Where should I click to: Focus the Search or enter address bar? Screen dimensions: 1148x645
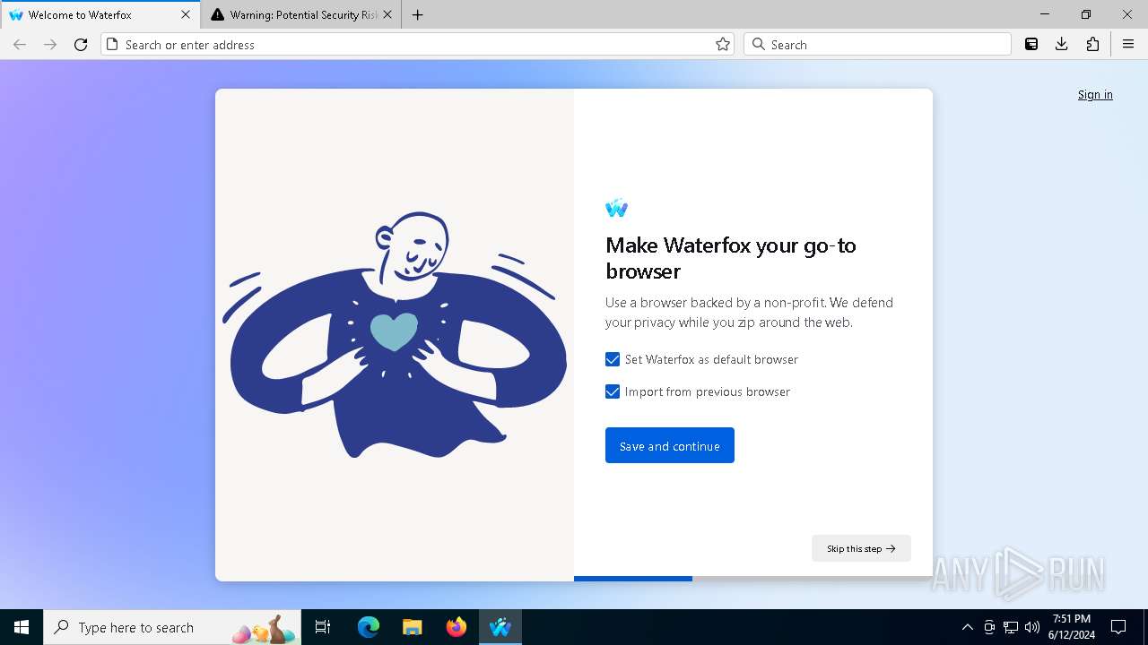point(417,45)
